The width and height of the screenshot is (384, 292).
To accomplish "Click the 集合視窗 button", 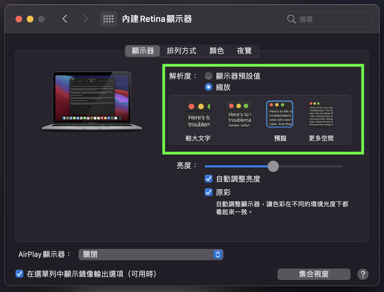I will [314, 274].
